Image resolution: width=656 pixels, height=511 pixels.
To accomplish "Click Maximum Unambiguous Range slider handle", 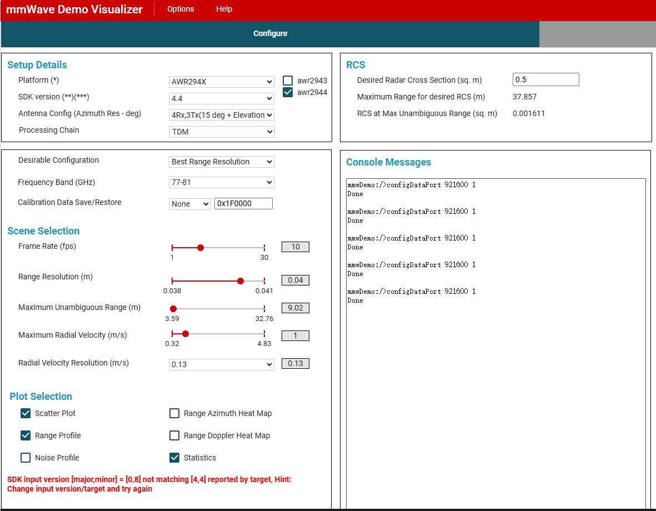I will point(173,309).
